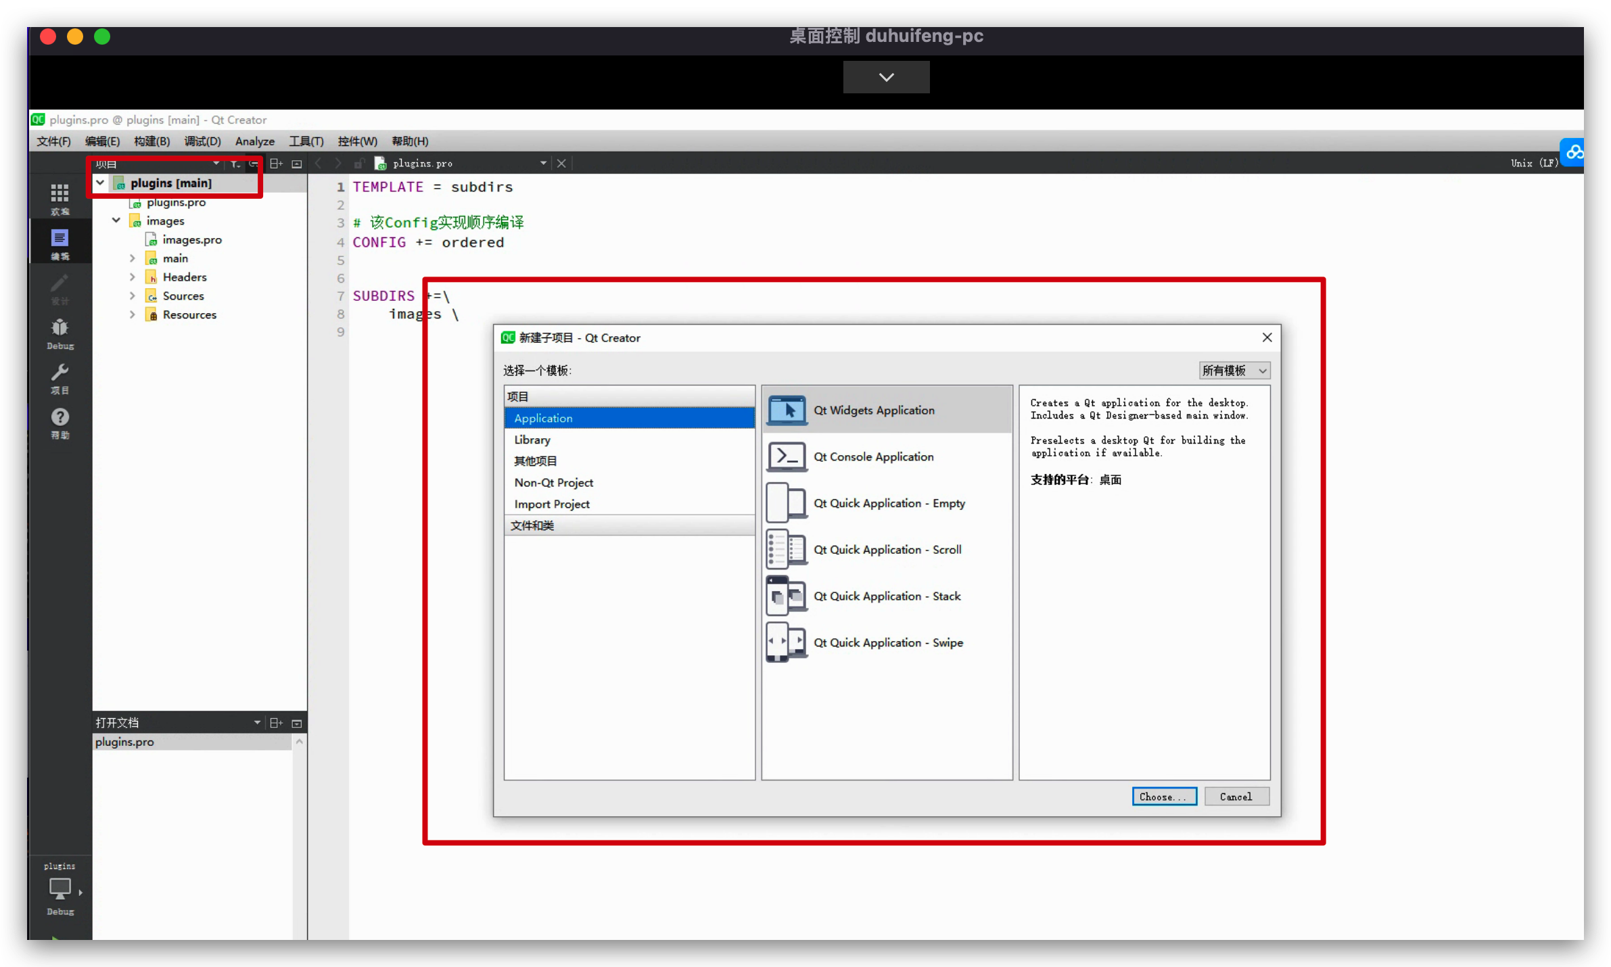Click the green macOS fullscreen button
This screenshot has width=1611, height=967.
[x=102, y=37]
